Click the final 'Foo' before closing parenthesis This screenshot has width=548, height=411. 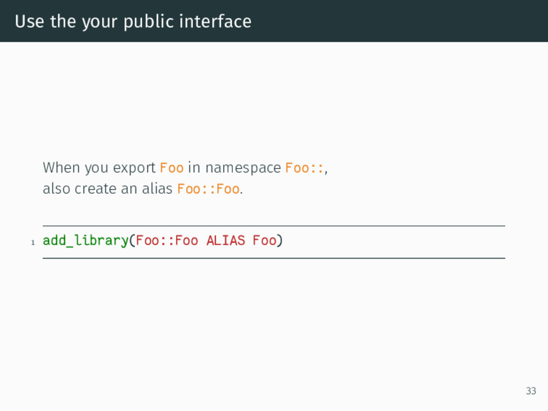[x=264, y=241]
